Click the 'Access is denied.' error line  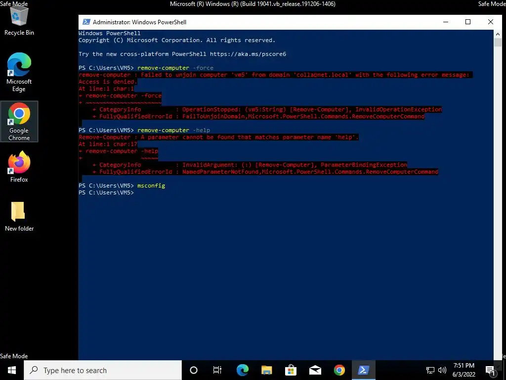click(x=108, y=82)
